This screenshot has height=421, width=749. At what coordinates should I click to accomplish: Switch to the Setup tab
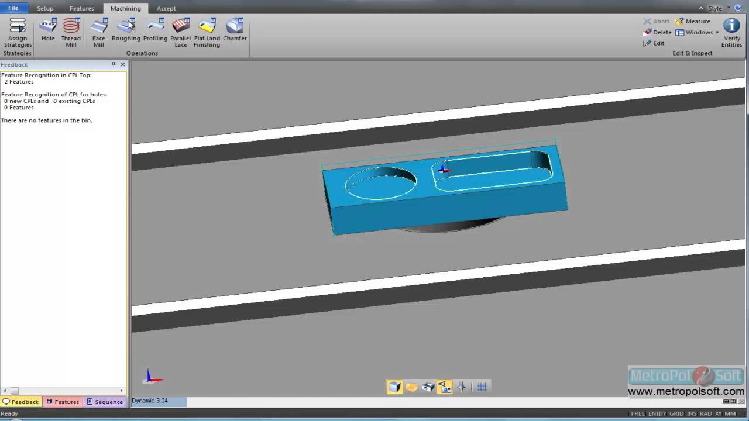coord(45,8)
